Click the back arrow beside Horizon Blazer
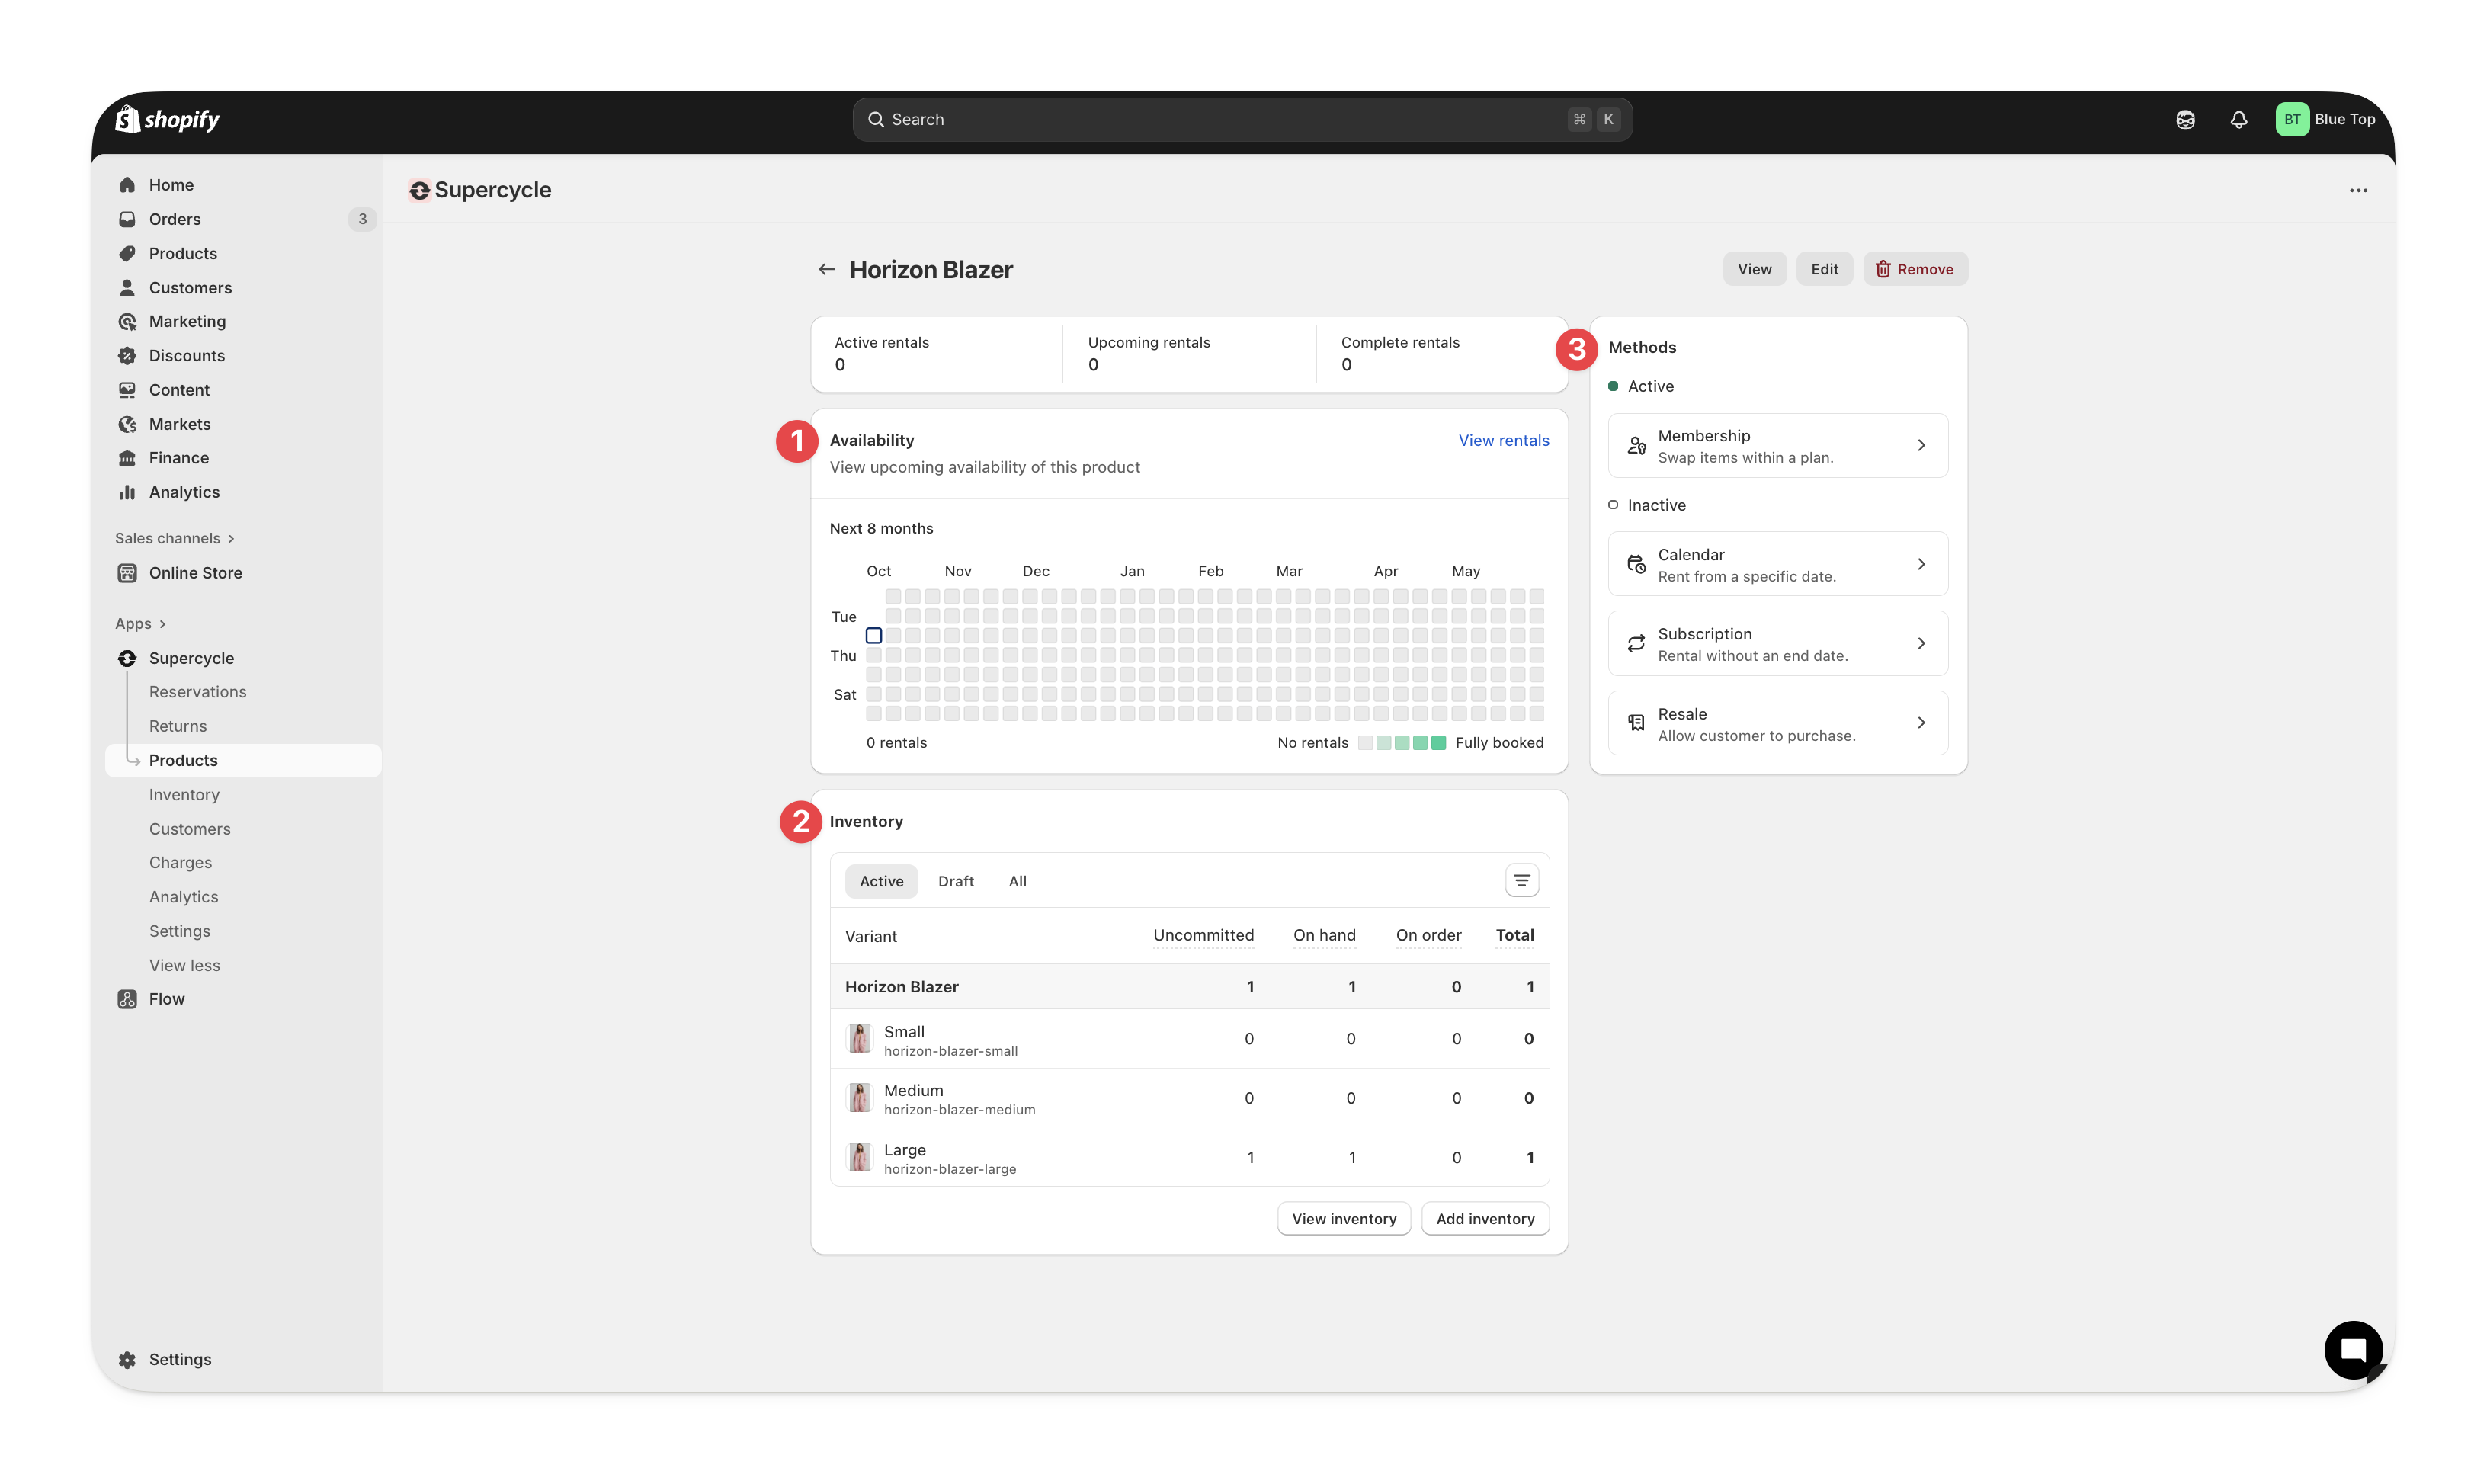The width and height of the screenshot is (2487, 1484). click(826, 269)
